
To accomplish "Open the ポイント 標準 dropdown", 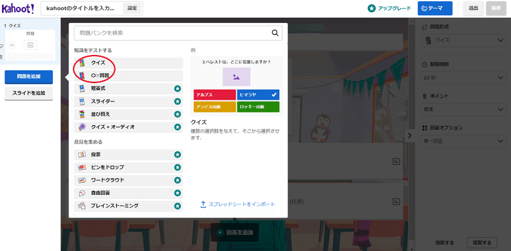I will point(463,109).
